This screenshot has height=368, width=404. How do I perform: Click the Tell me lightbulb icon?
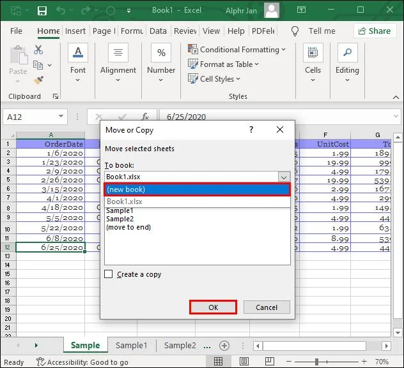pos(295,31)
